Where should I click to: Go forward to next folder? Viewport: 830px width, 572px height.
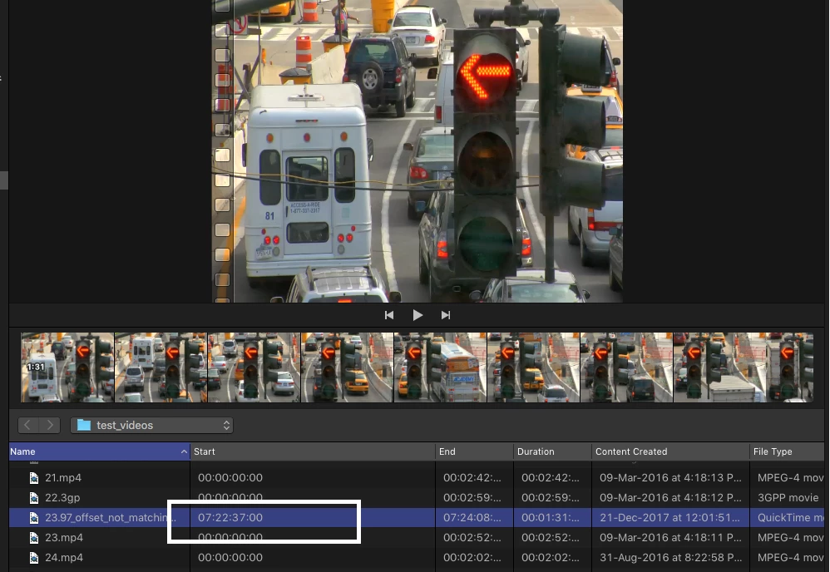49,425
